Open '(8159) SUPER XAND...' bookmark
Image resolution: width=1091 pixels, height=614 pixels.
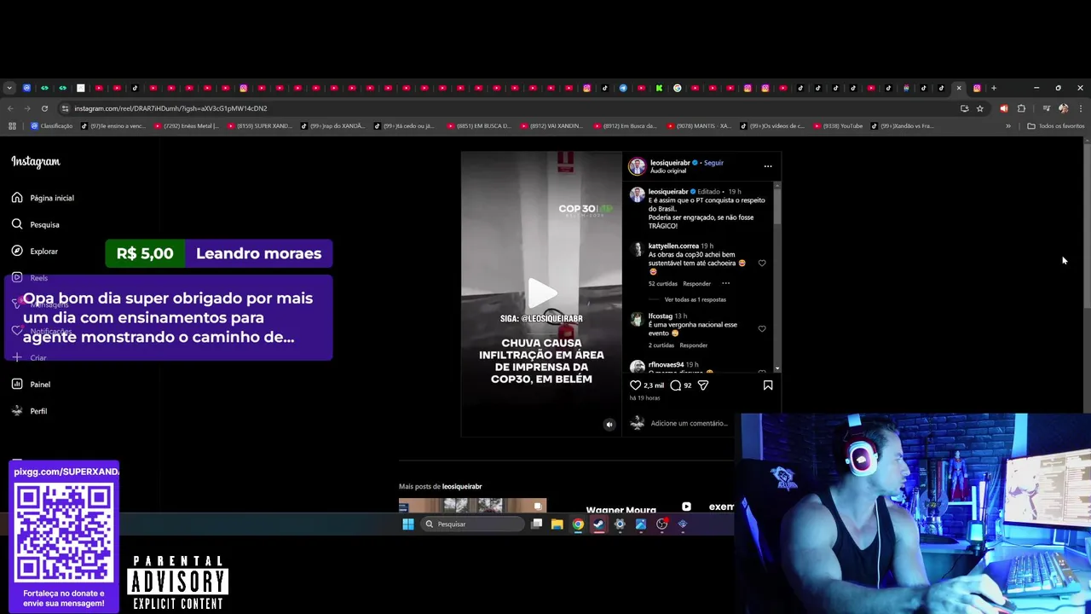tap(260, 126)
